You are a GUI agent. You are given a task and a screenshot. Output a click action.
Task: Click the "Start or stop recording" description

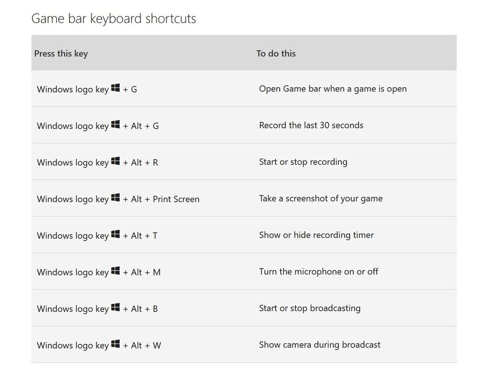(303, 161)
